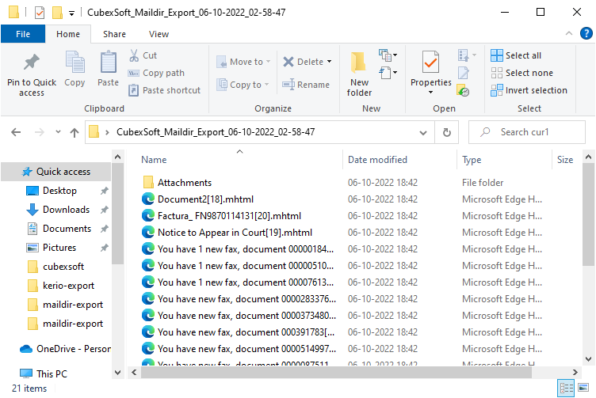Screen dimensions: 596x398
Task: Select cubexsoft folder in navigation pane
Action: 63,267
